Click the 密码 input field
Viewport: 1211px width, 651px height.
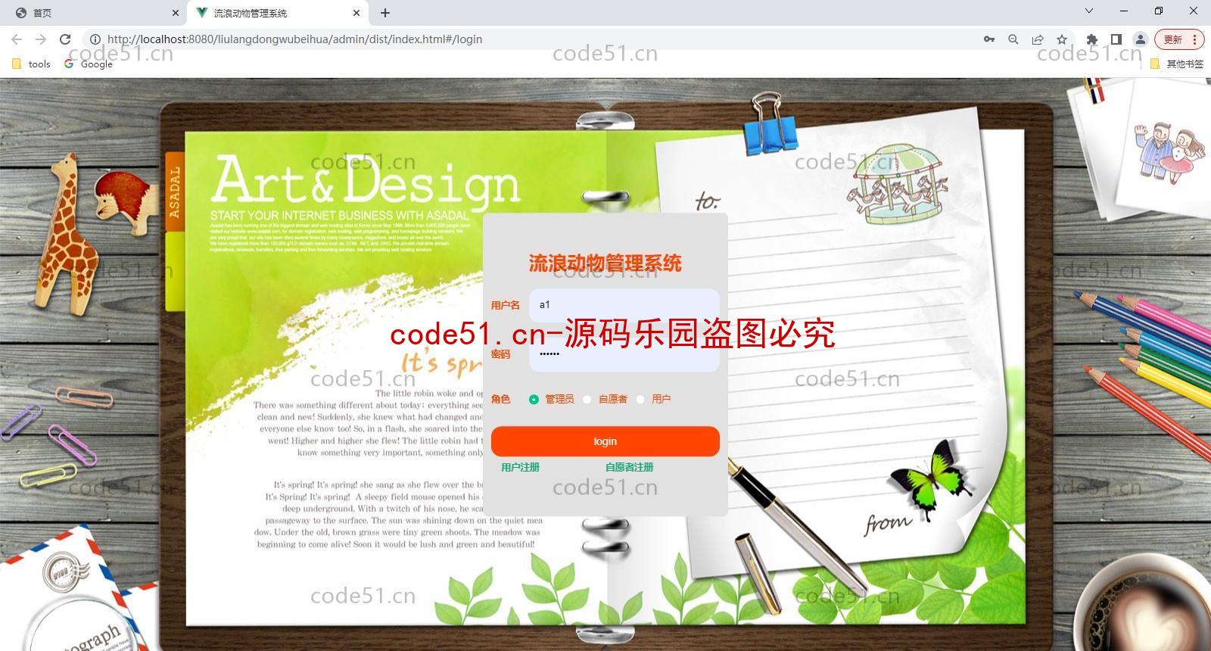pos(624,354)
